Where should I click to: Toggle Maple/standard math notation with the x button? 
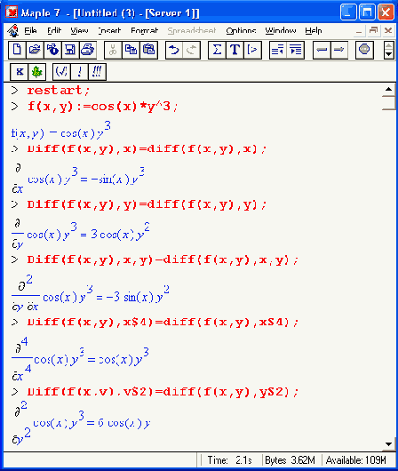[20, 72]
